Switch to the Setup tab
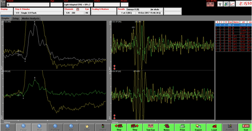 tap(16, 18)
